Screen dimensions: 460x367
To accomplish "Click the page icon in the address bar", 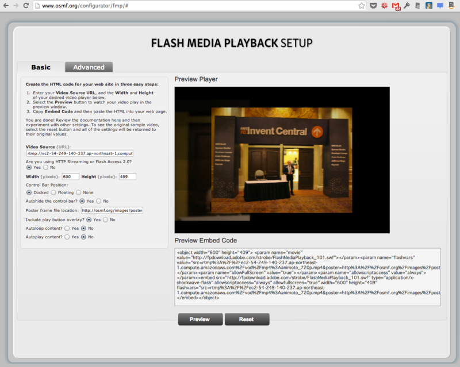I will pos(37,6).
